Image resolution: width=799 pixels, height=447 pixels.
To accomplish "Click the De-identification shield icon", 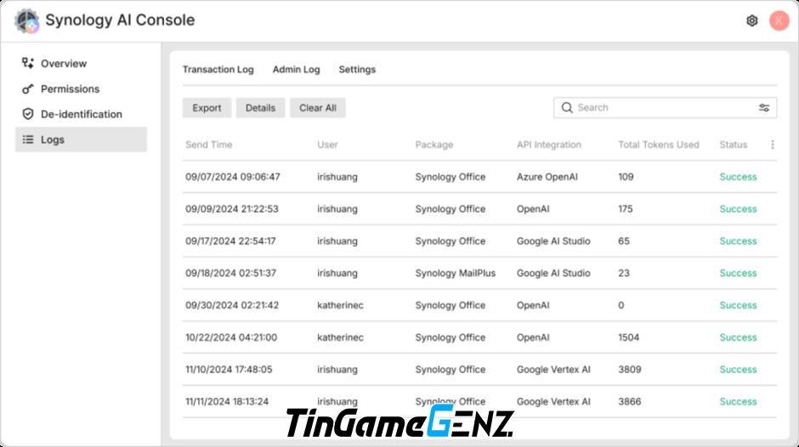I will (x=28, y=114).
